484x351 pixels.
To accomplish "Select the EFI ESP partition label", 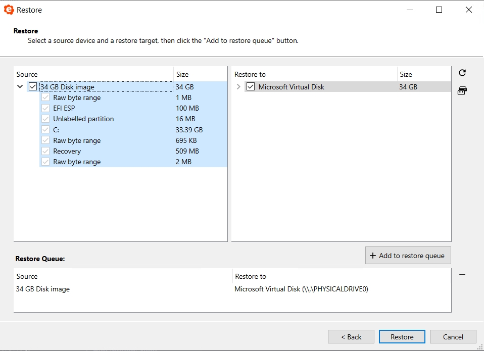I will pyautogui.click(x=64, y=108).
